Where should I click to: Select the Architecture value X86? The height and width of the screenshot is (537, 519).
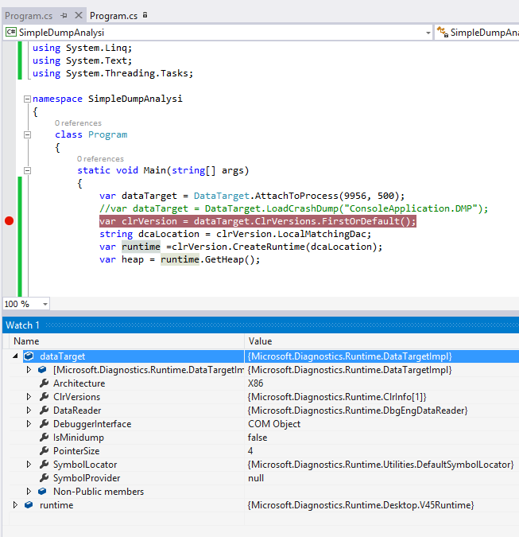click(256, 383)
